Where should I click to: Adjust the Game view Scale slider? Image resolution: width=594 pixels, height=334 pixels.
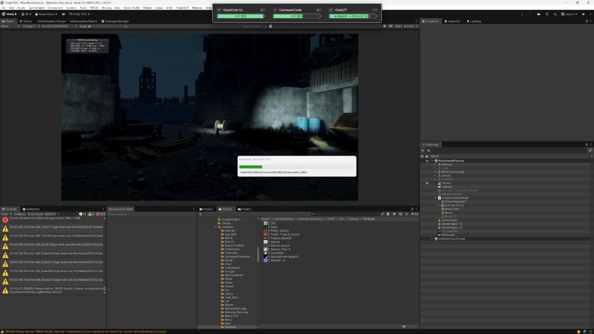tap(106, 26)
